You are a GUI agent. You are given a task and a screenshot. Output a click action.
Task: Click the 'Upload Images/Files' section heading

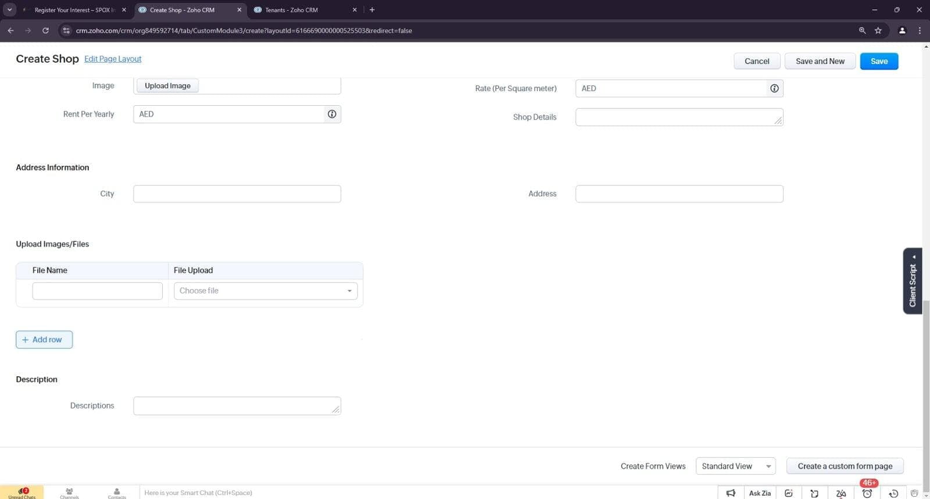point(52,244)
